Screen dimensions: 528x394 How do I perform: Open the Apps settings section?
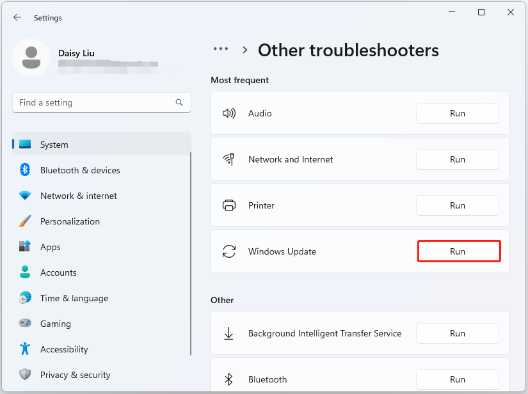coord(50,247)
